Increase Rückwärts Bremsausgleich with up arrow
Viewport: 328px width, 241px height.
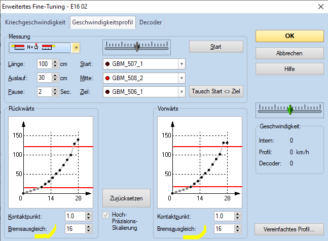(x=89, y=227)
